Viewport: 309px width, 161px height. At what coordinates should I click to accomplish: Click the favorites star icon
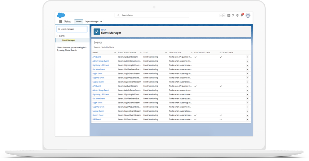221,15
